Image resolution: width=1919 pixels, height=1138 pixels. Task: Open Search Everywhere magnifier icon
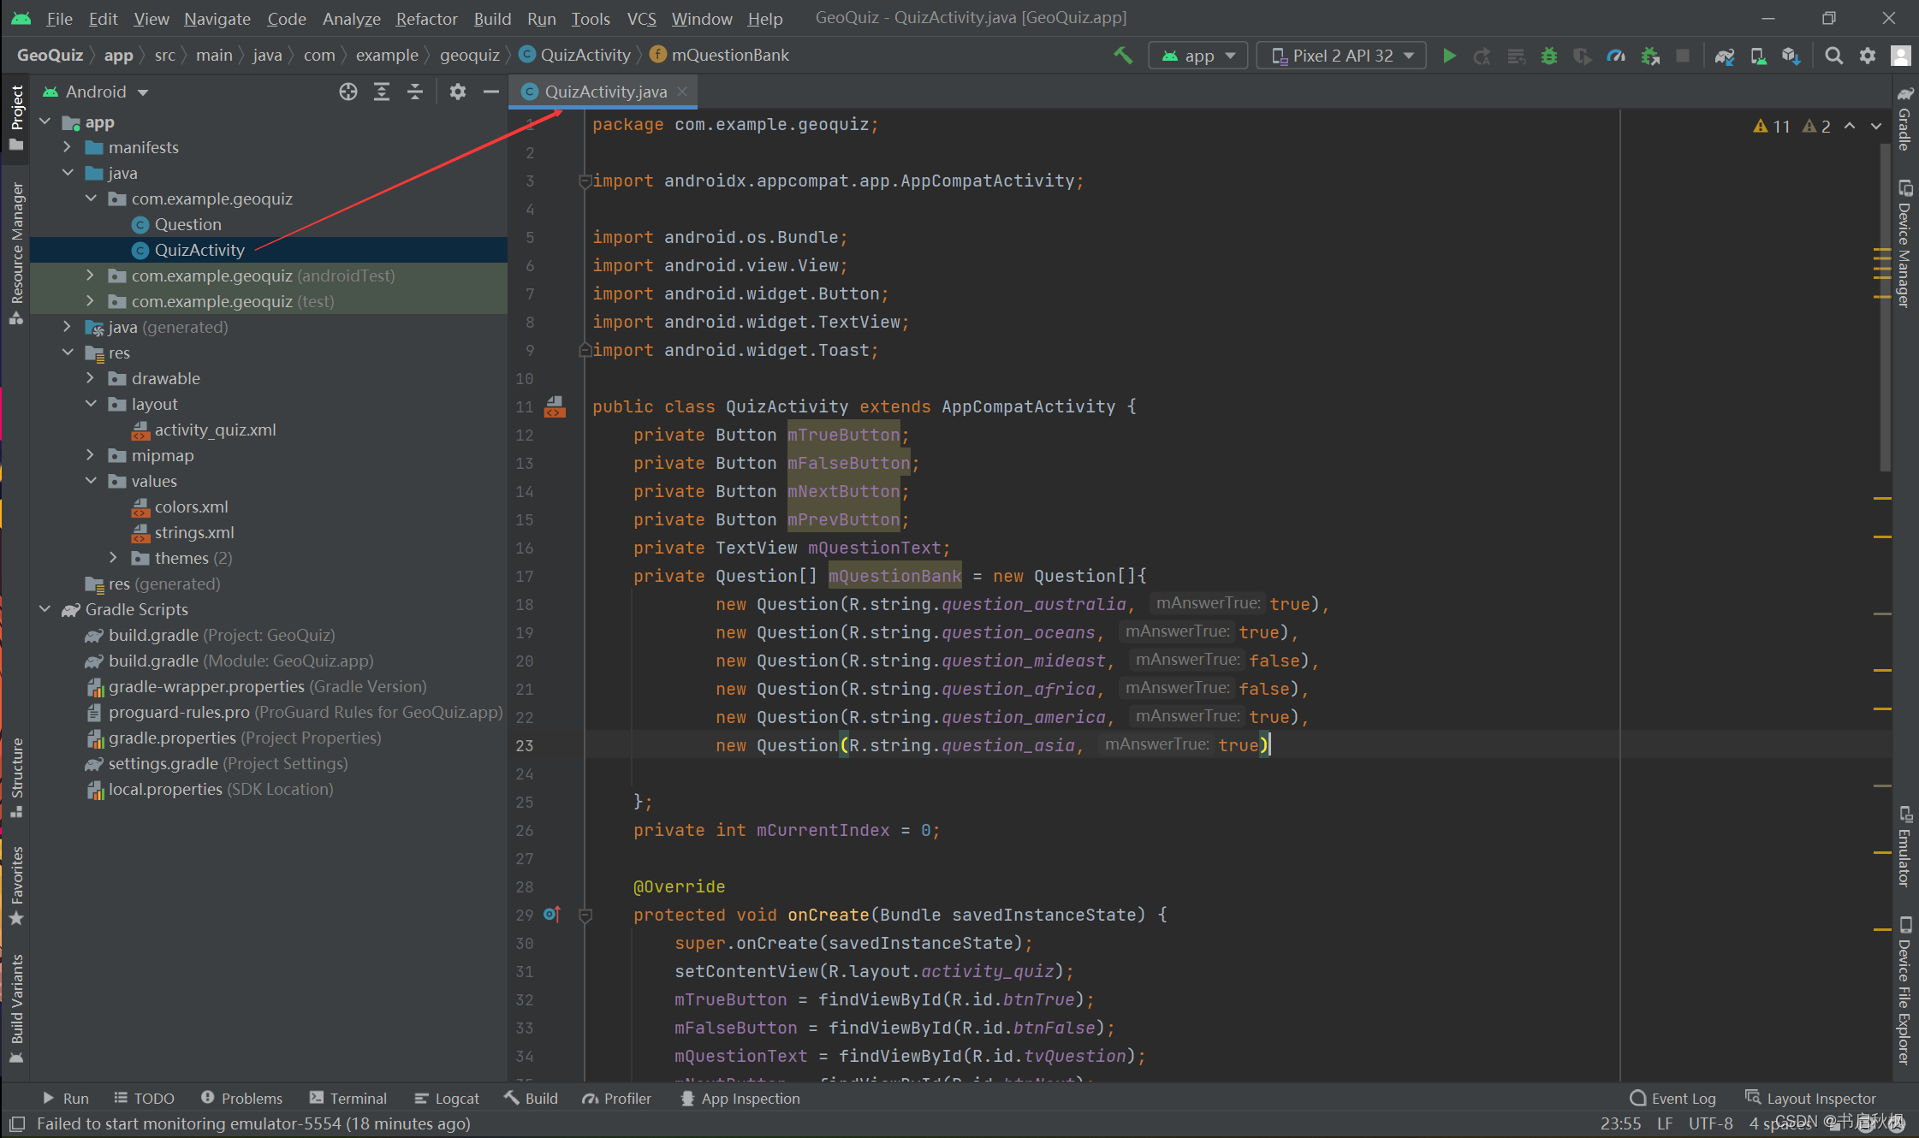(x=1833, y=56)
